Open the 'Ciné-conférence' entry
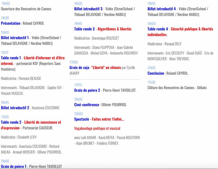218x169 pixels. click(87, 105)
